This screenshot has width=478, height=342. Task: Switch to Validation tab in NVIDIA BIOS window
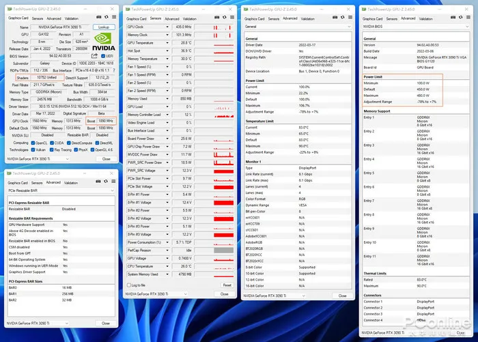click(x=426, y=19)
